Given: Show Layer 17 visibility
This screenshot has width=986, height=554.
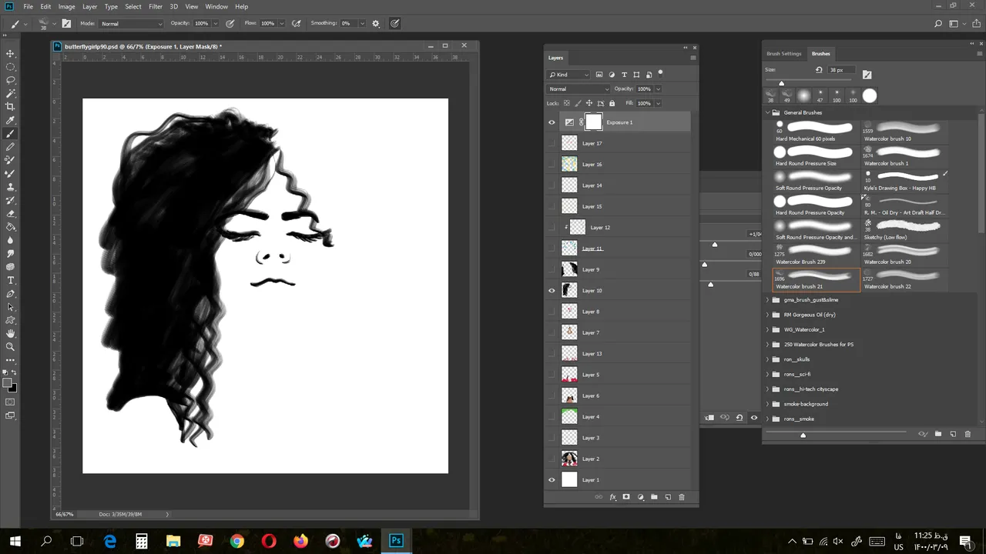Looking at the screenshot, I should (x=552, y=143).
